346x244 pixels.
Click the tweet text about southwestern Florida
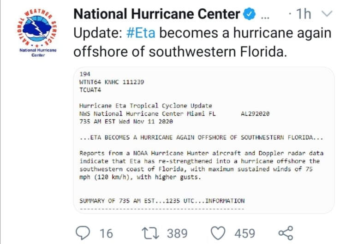[180, 51]
